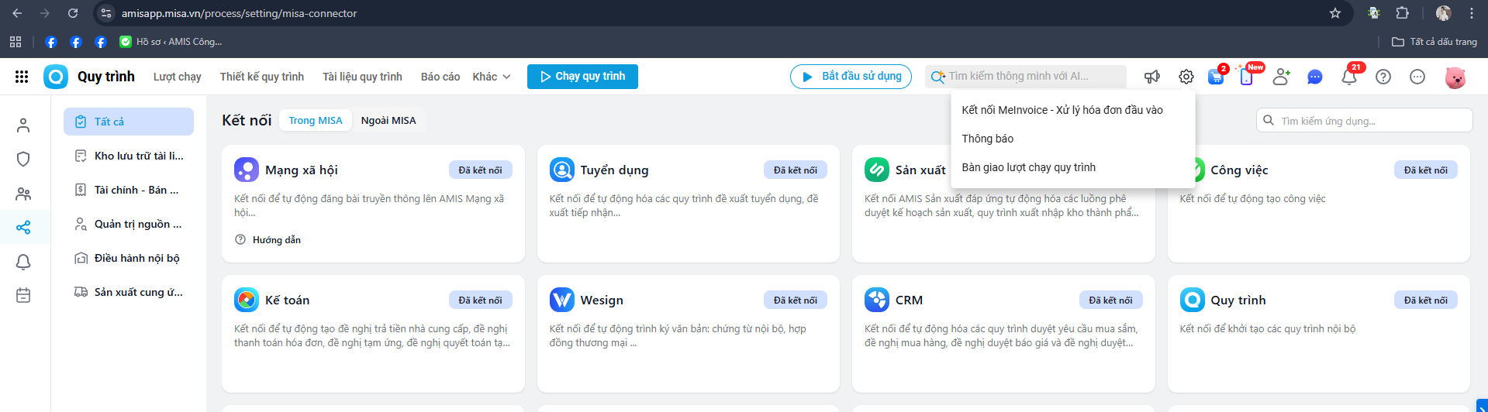Screen dimensions: 1488x412
Task: Select the shield icon in left sidebar
Action: [23, 160]
